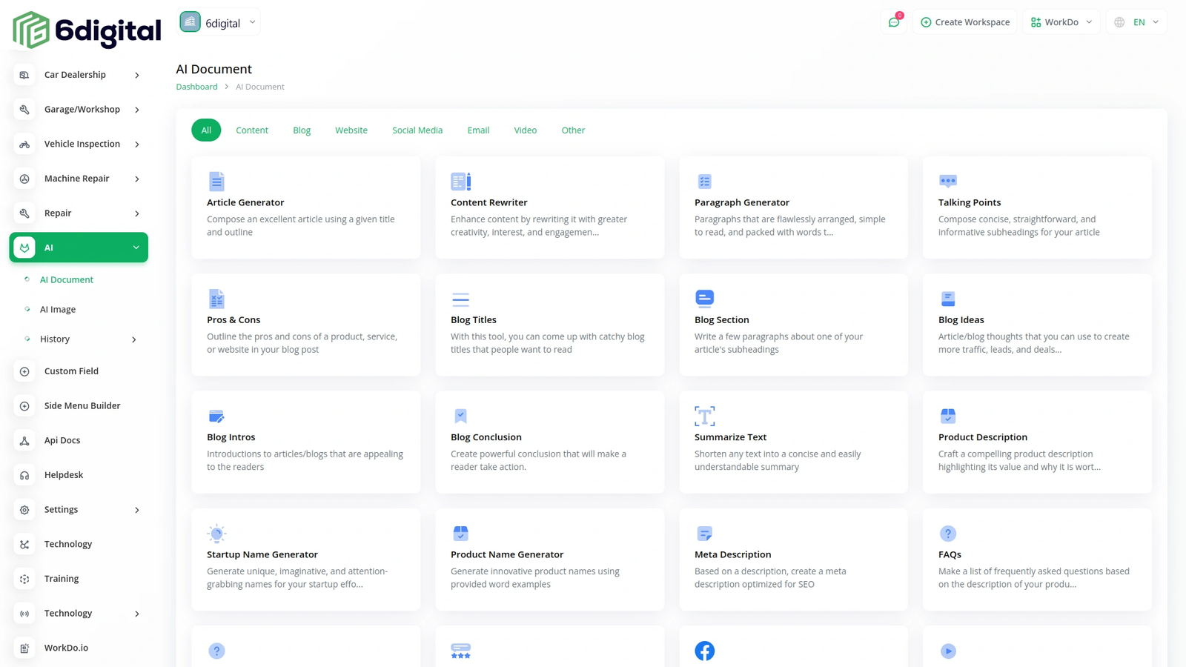Click the Create Workspace button
This screenshot has width=1186, height=667.
coord(965,22)
